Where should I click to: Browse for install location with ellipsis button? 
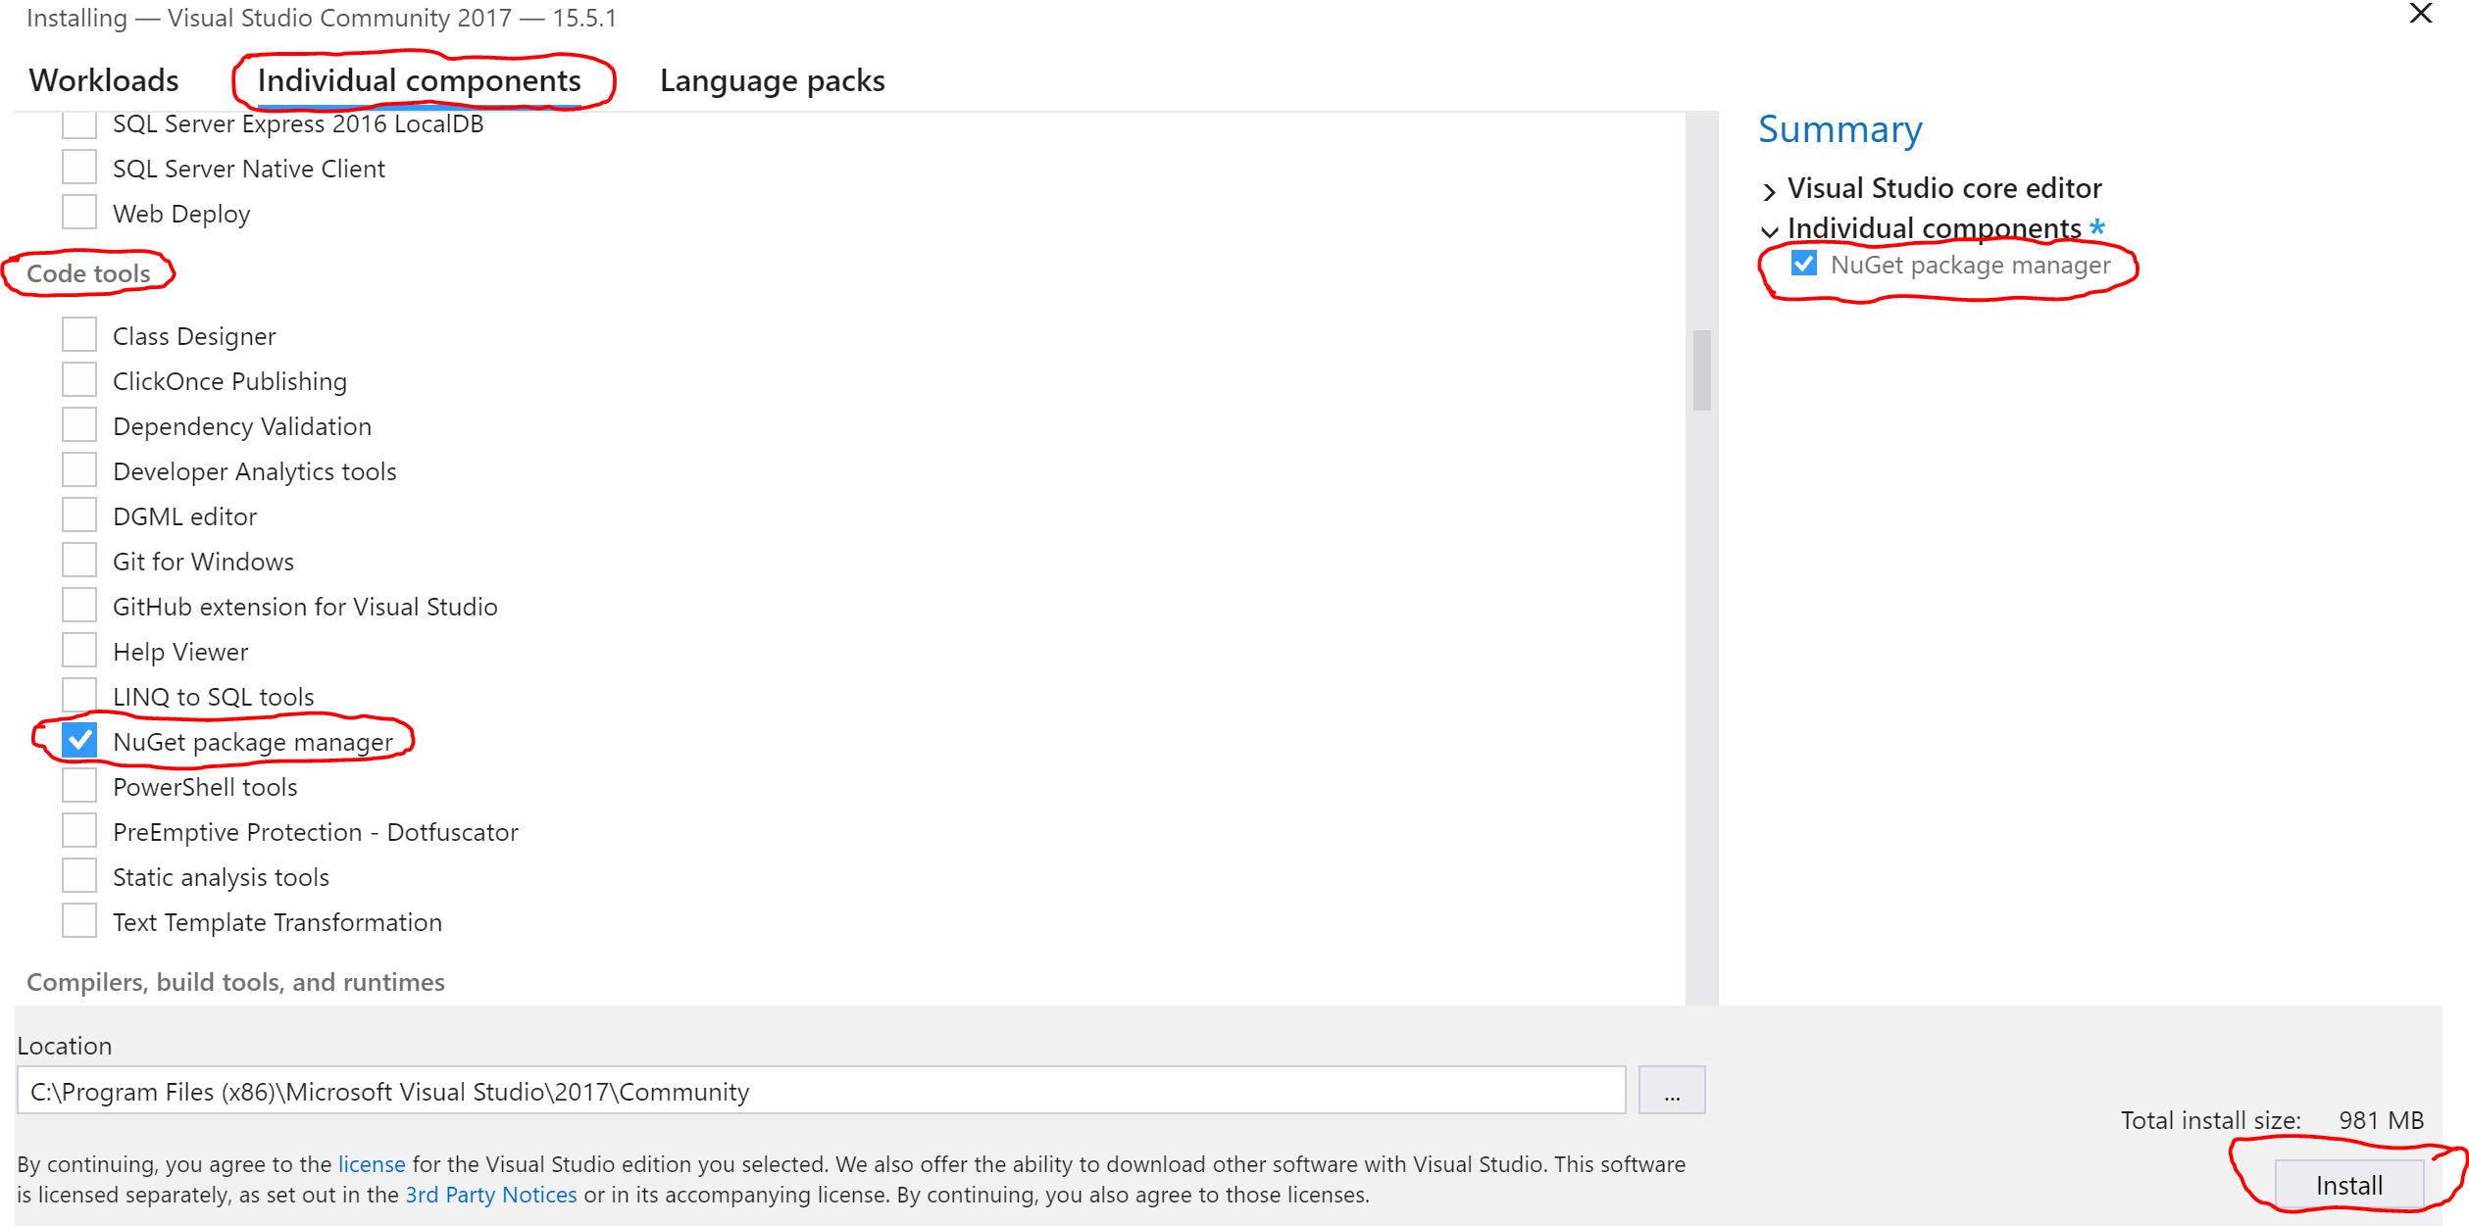tap(1672, 1091)
